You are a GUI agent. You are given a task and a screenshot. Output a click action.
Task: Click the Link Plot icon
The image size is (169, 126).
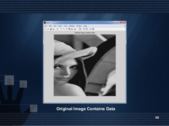coord(80,29)
